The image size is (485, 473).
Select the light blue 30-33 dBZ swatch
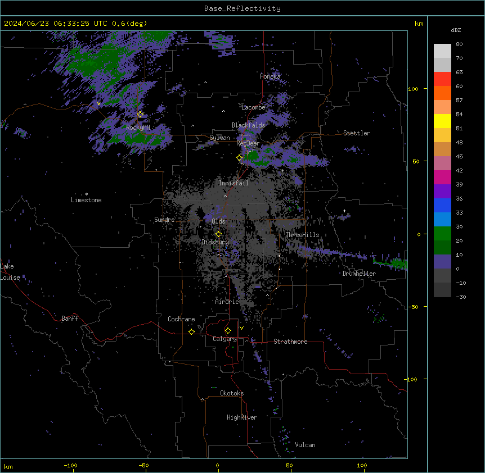[442, 220]
